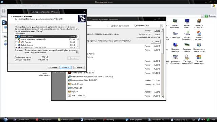Screen dimensions: 217x122
Task: Open the Проверка монитора icon
Action: coord(175,45)
